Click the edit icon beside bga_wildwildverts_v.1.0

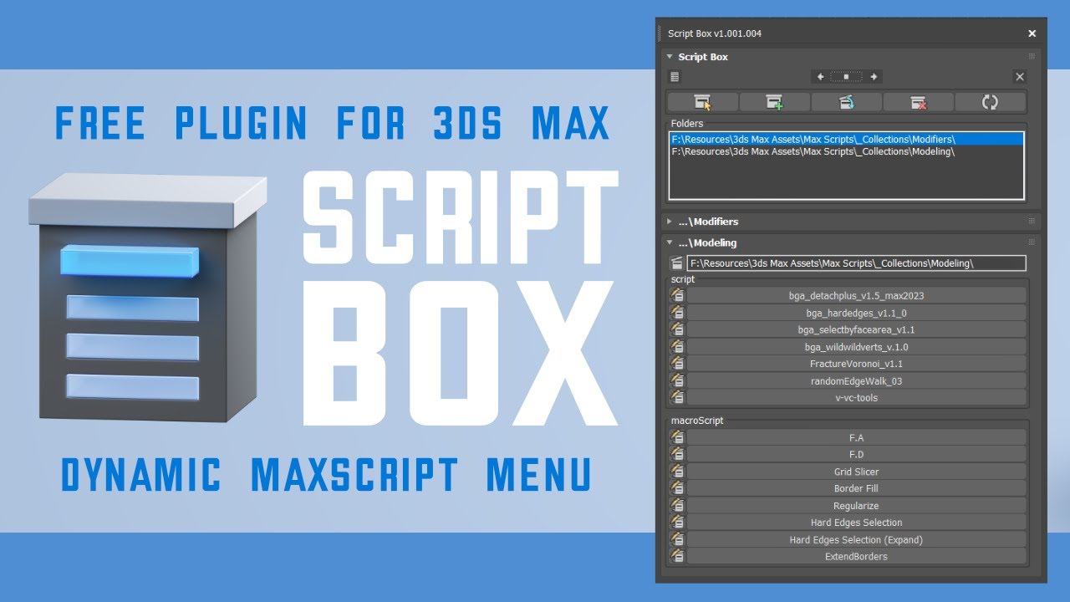[677, 346]
